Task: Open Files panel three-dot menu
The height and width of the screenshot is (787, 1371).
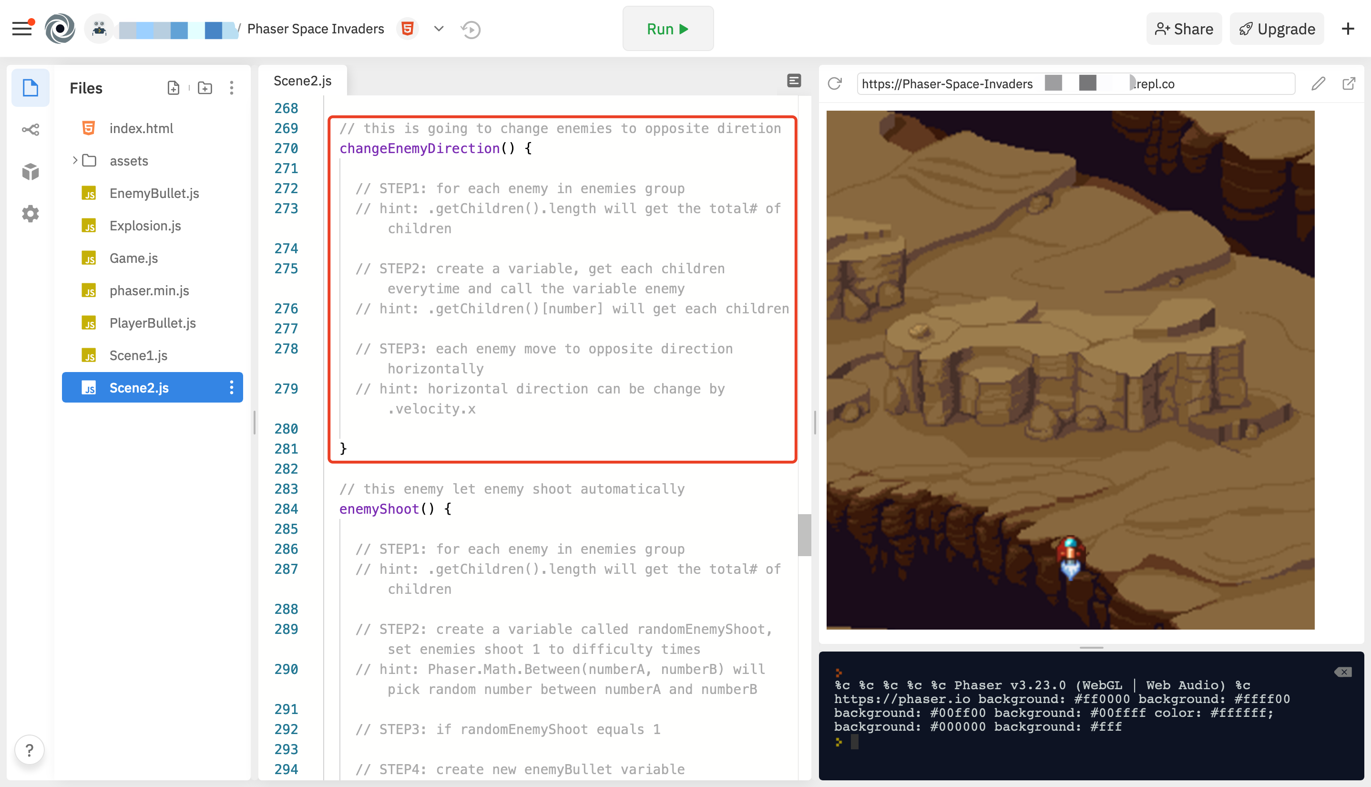Action: point(232,88)
